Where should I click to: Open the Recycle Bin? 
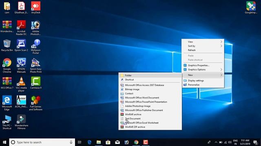click(x=7, y=45)
